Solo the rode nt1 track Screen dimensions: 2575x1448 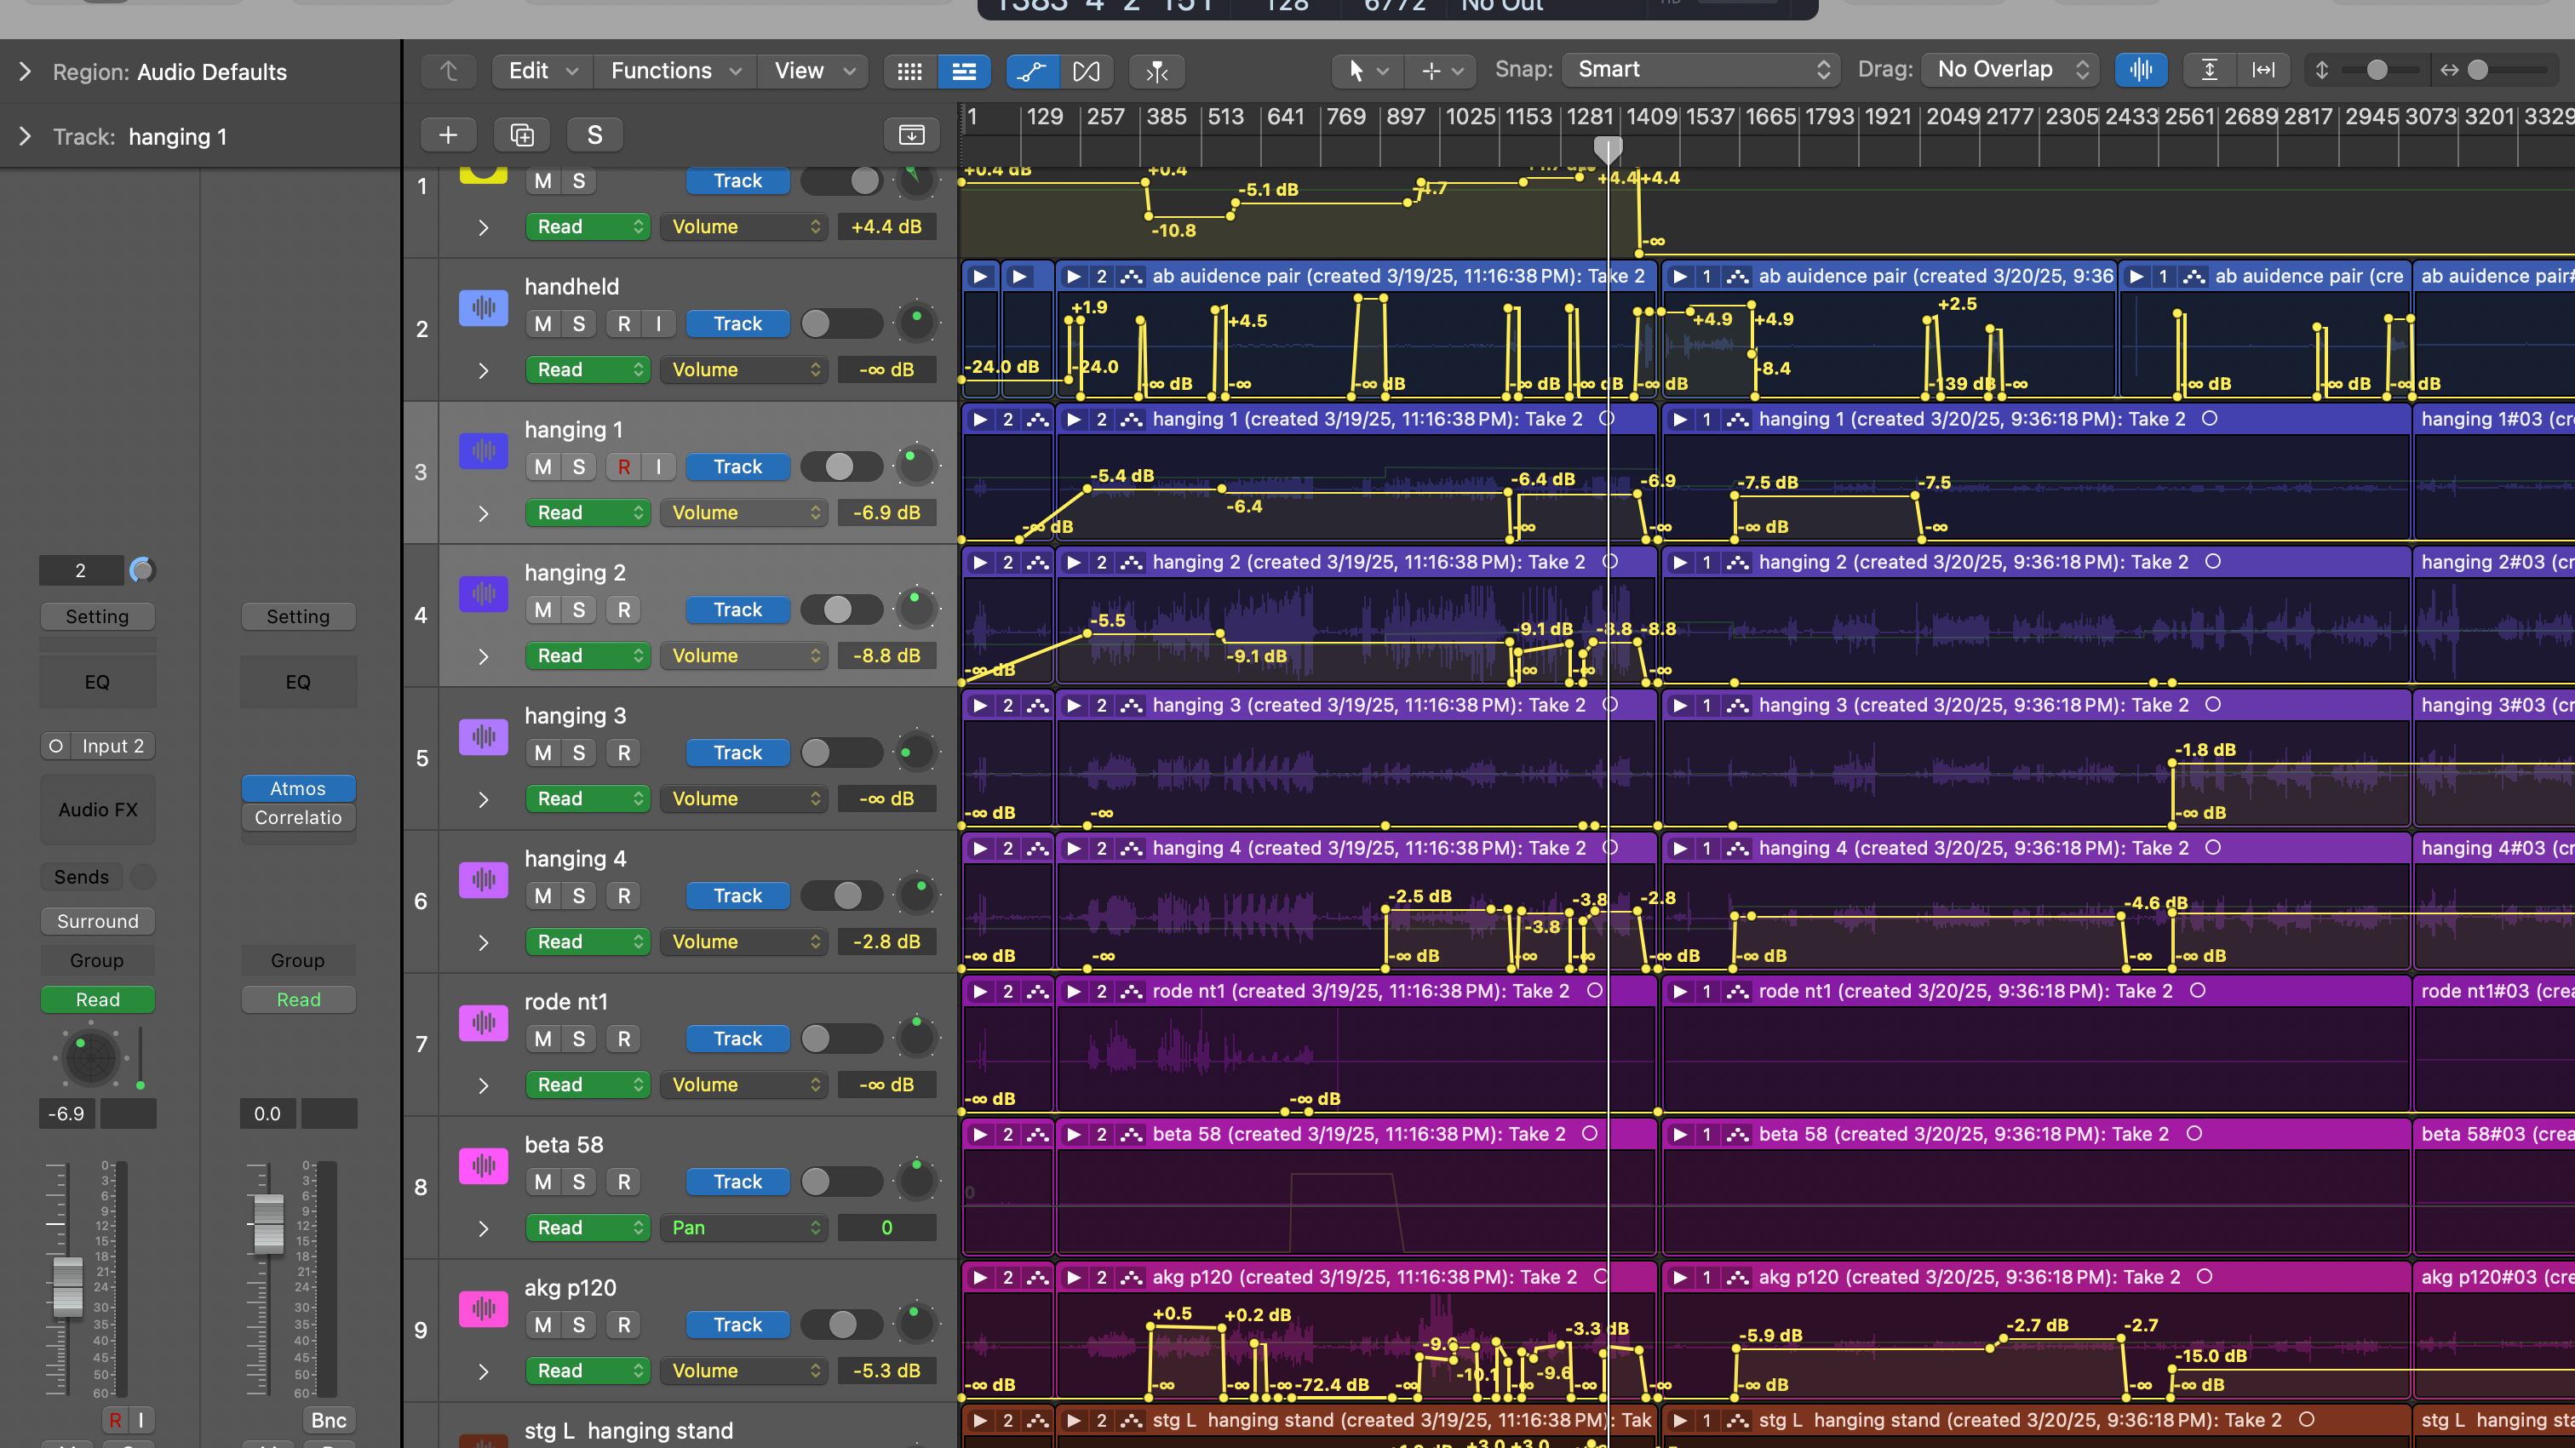(579, 1039)
